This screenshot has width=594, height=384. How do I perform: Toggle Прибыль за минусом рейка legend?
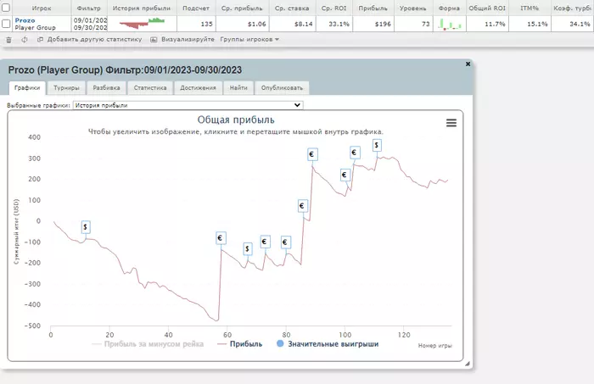(148, 344)
